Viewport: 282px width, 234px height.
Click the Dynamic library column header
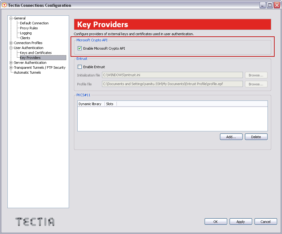pos(89,104)
